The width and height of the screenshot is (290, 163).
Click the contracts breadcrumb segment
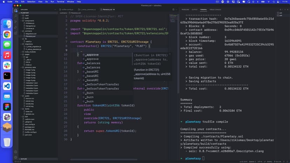click(63, 13)
